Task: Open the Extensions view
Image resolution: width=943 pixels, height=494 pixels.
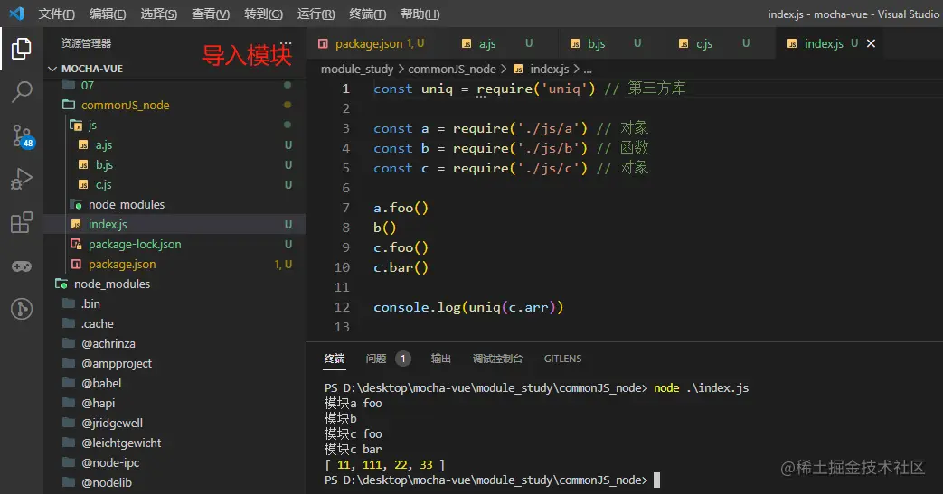Action: (22, 222)
